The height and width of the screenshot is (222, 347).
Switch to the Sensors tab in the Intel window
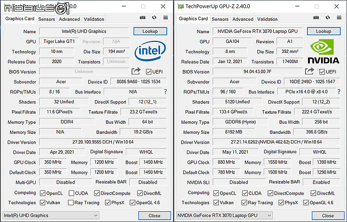point(46,19)
